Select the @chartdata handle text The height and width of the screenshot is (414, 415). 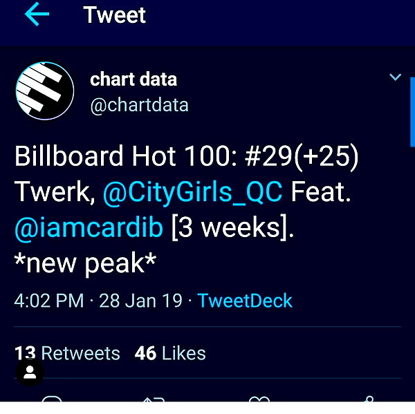tap(139, 105)
